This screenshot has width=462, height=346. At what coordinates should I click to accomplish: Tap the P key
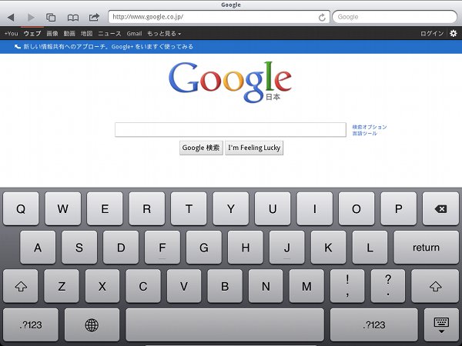(x=399, y=209)
